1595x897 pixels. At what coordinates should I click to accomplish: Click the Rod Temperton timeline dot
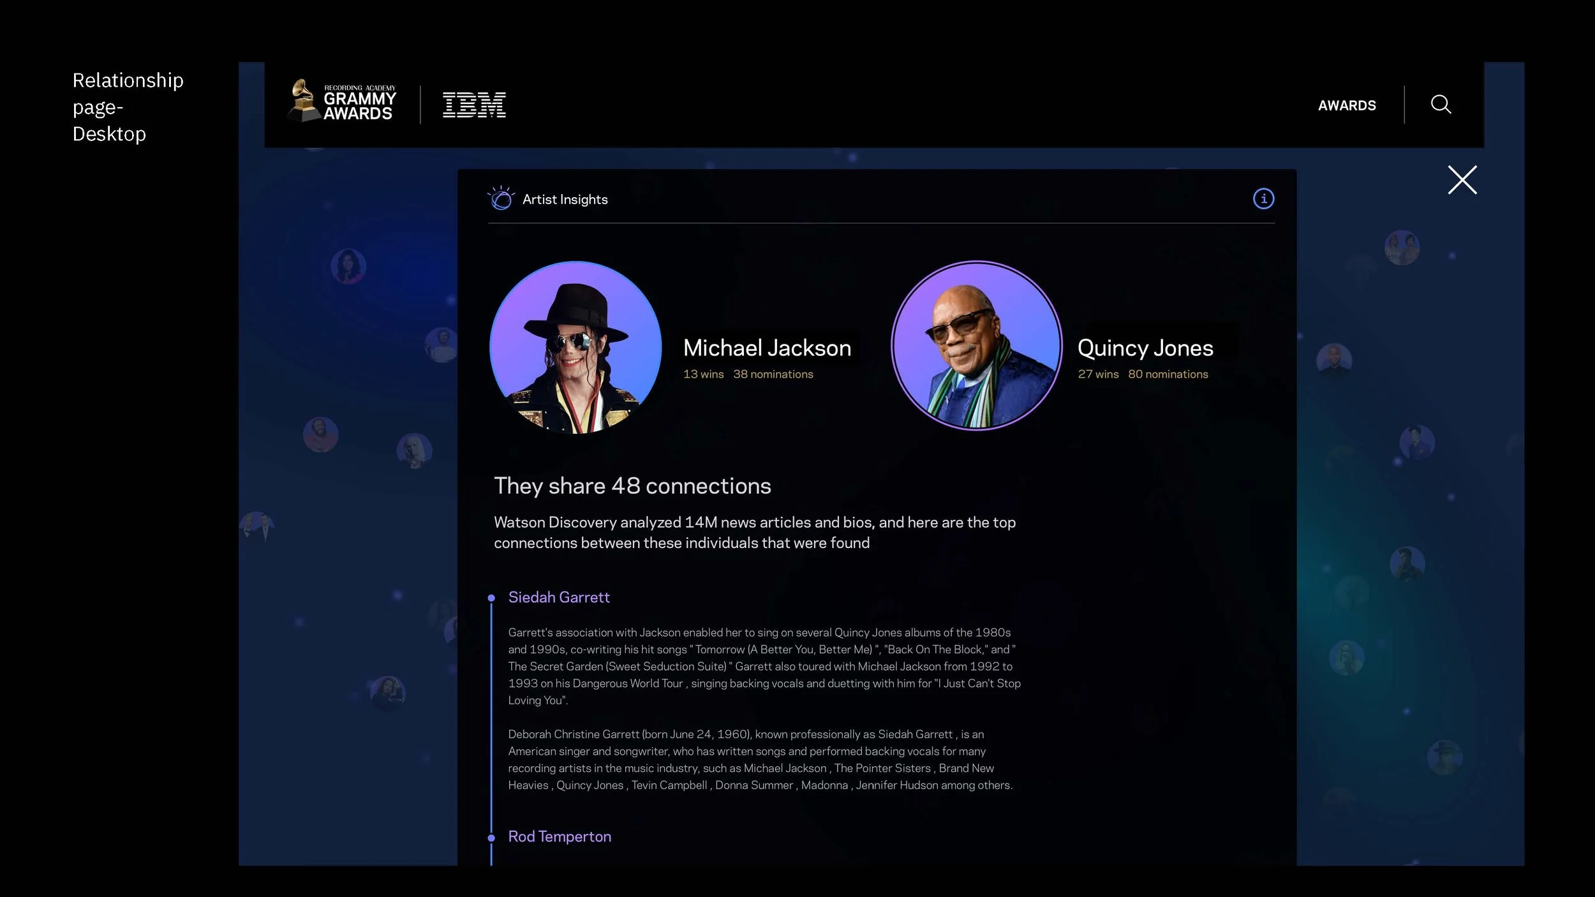[491, 838]
